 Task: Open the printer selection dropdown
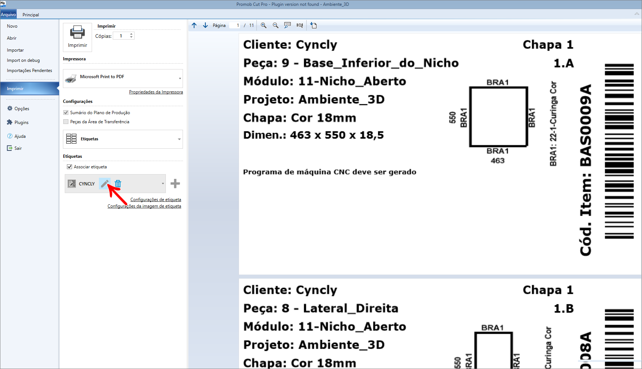(180, 79)
